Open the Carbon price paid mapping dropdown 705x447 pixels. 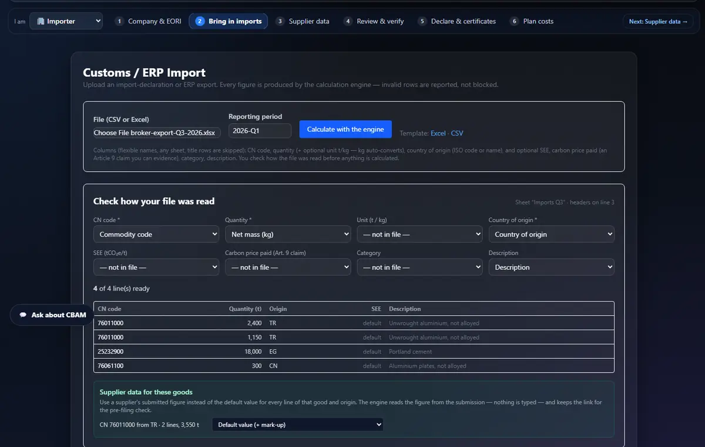(288, 267)
